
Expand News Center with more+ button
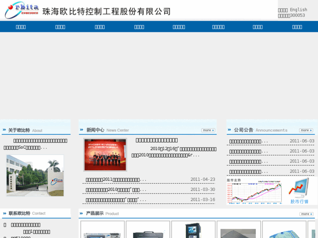pos(208,130)
